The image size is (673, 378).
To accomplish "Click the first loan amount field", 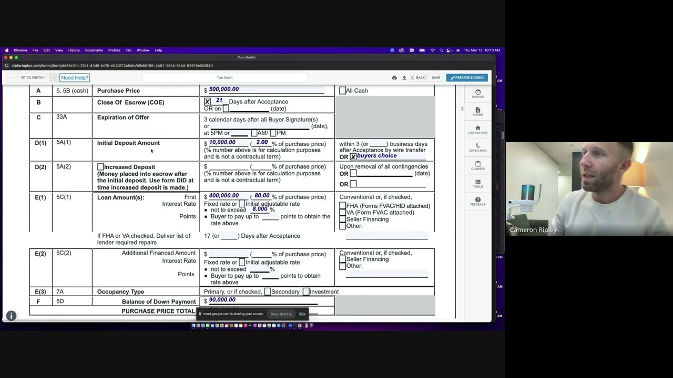I will tap(228, 196).
